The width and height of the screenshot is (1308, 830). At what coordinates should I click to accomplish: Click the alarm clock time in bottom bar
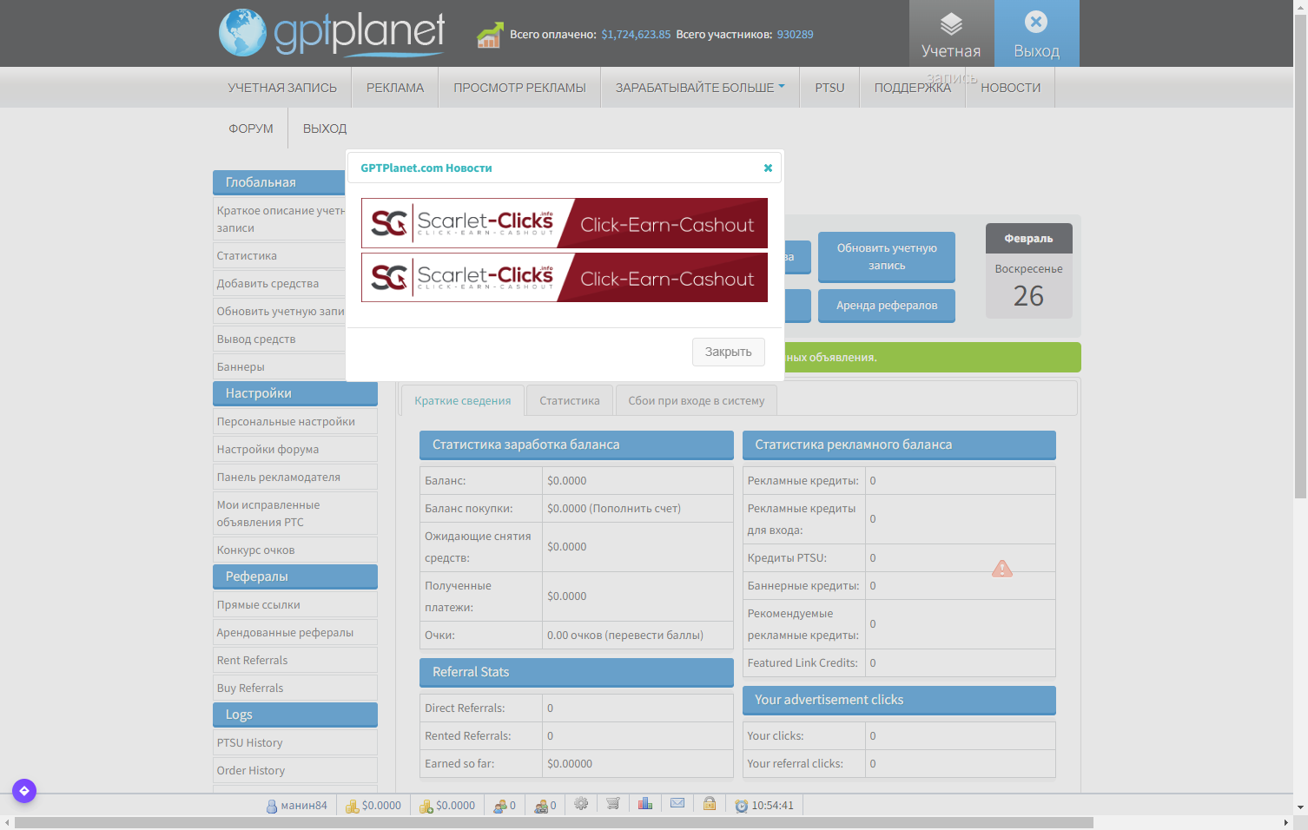764,806
